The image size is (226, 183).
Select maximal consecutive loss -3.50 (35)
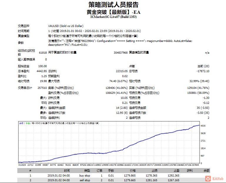pyautogui.click(x=203, y=113)
